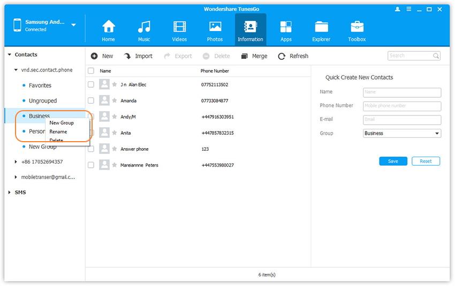Viewport: 455px width, 286px height.
Task: Open the Music section icon
Action: point(144,27)
